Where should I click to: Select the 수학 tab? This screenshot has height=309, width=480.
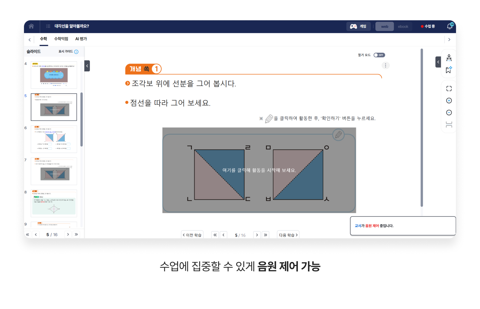click(44, 39)
